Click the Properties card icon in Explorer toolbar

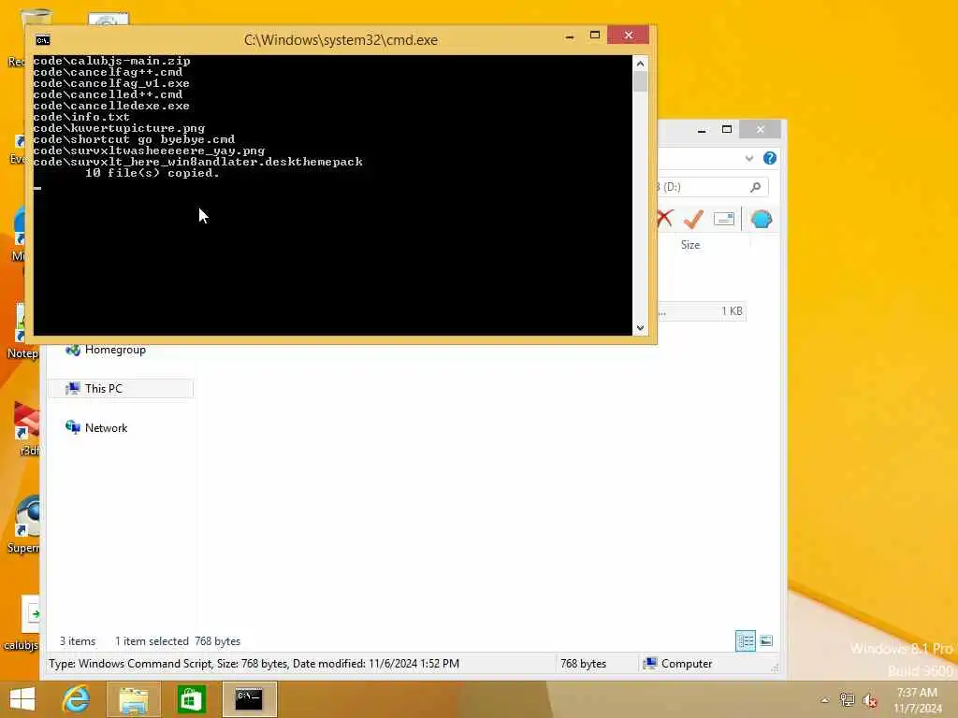click(724, 219)
